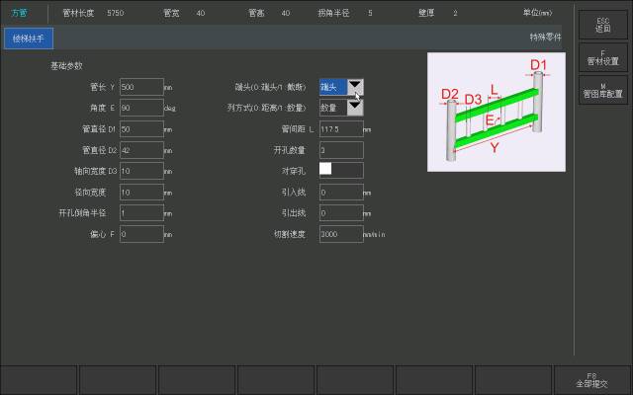The image size is (633, 395).
Task: Select the 管直径 D1 input field
Action: (x=141, y=129)
